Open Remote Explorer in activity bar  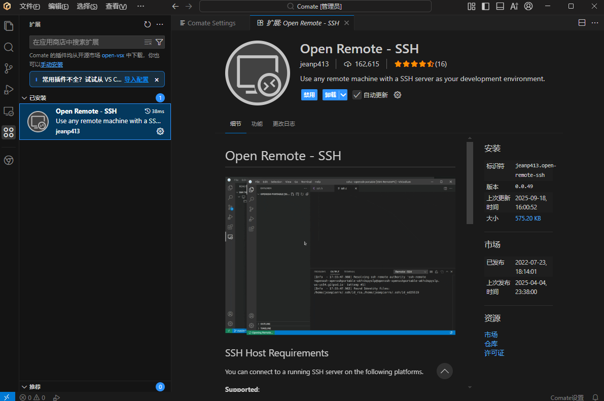[9, 111]
